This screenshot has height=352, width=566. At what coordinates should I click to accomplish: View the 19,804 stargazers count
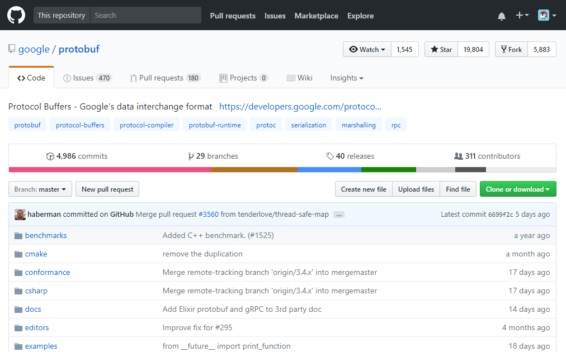click(x=473, y=49)
